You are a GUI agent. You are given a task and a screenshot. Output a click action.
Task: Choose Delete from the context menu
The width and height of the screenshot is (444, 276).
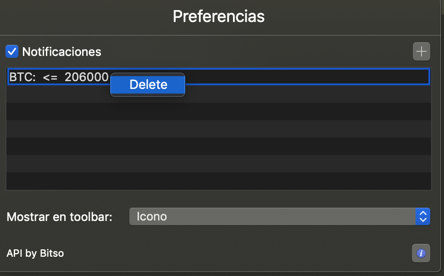(148, 85)
